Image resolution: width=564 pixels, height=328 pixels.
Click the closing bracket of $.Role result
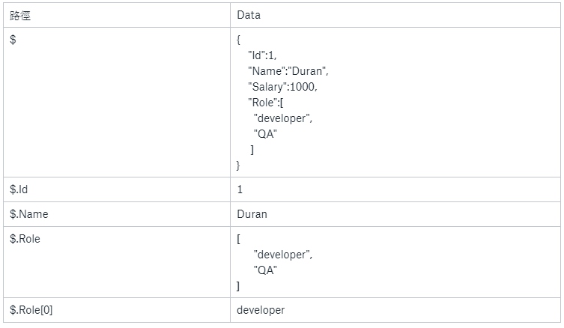point(238,286)
